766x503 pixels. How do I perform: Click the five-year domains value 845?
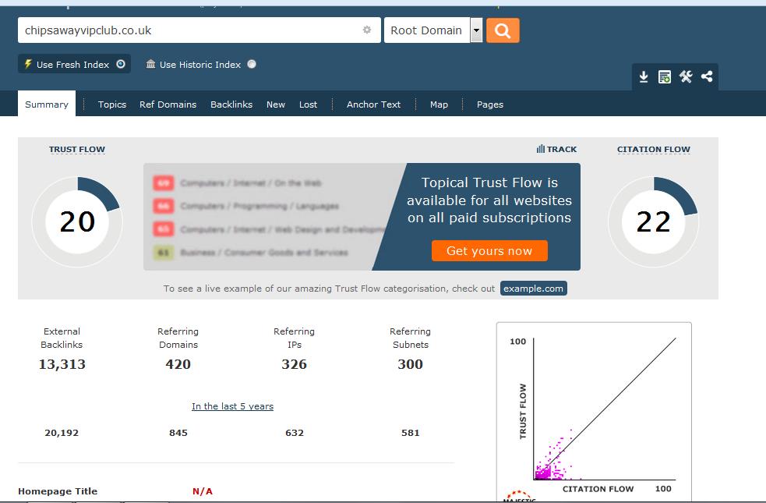point(178,433)
